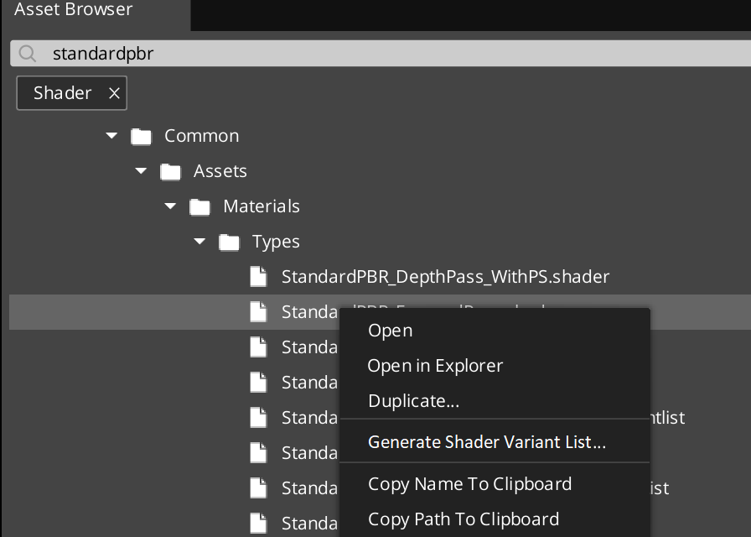Choose Copy Path To Clipboard
This screenshot has width=751, height=537.
point(464,519)
